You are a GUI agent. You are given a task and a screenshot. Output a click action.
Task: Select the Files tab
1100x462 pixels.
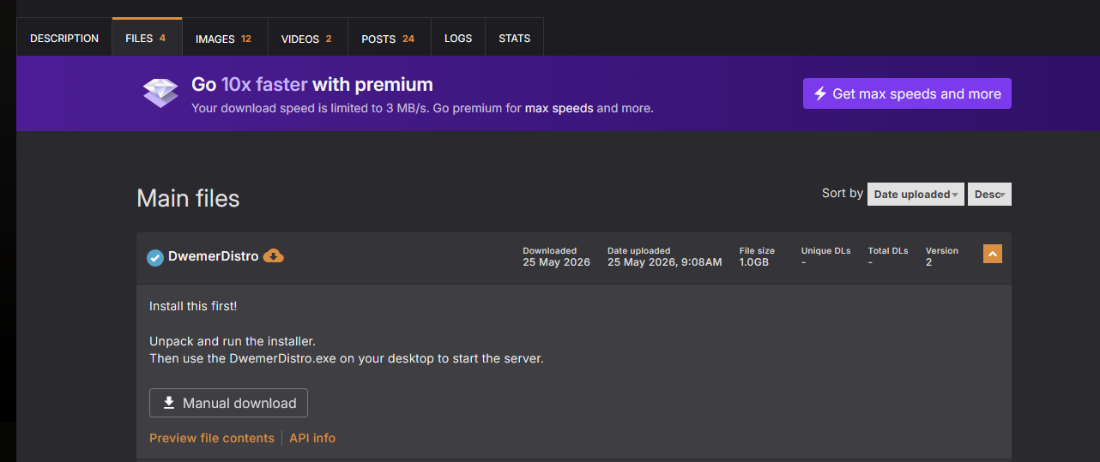pos(147,39)
